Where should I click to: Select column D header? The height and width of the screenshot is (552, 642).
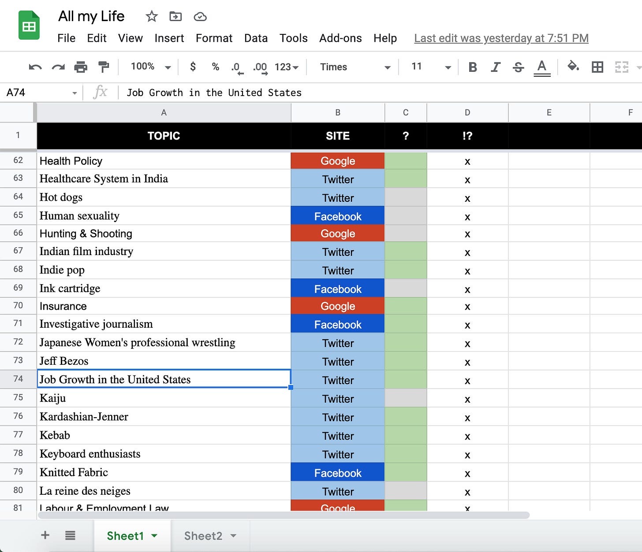point(467,112)
